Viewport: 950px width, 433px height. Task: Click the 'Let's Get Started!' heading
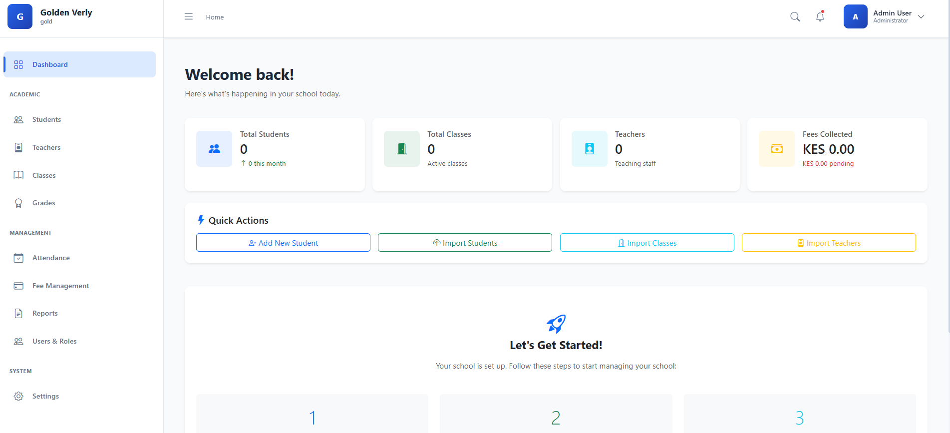coord(556,345)
